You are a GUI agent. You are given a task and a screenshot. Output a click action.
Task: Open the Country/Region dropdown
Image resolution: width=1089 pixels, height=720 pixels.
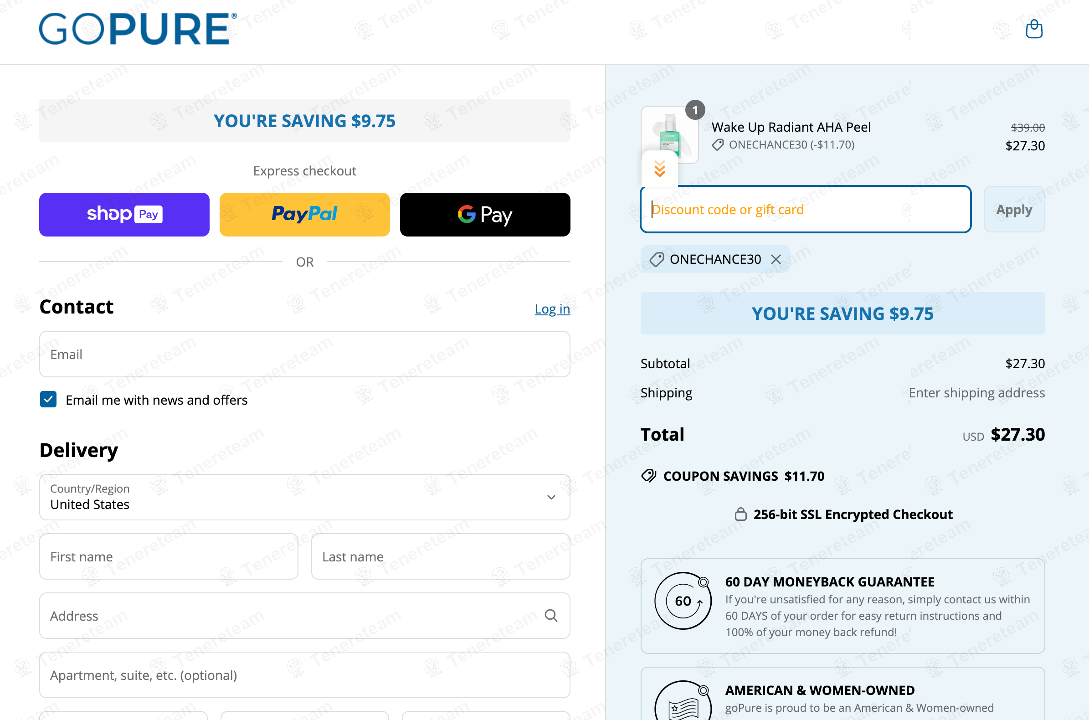[x=304, y=497]
